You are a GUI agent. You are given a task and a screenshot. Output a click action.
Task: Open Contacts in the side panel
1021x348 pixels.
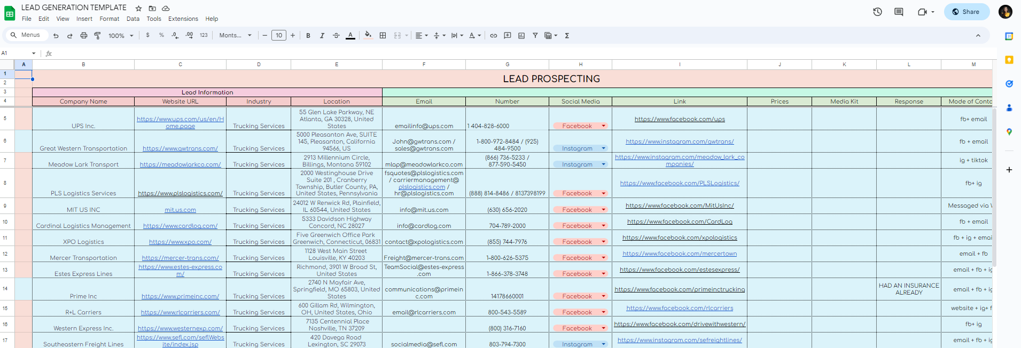tap(1009, 108)
